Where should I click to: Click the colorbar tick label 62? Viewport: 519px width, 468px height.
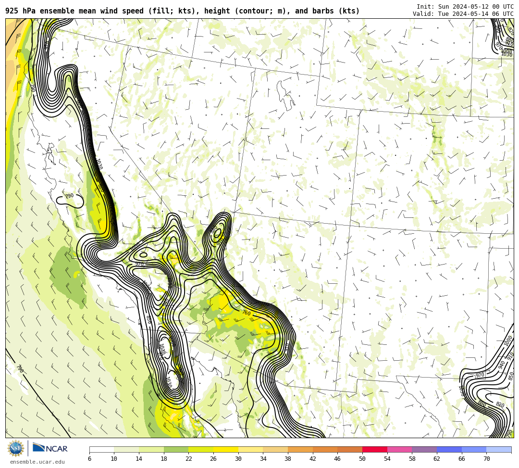[436, 459]
